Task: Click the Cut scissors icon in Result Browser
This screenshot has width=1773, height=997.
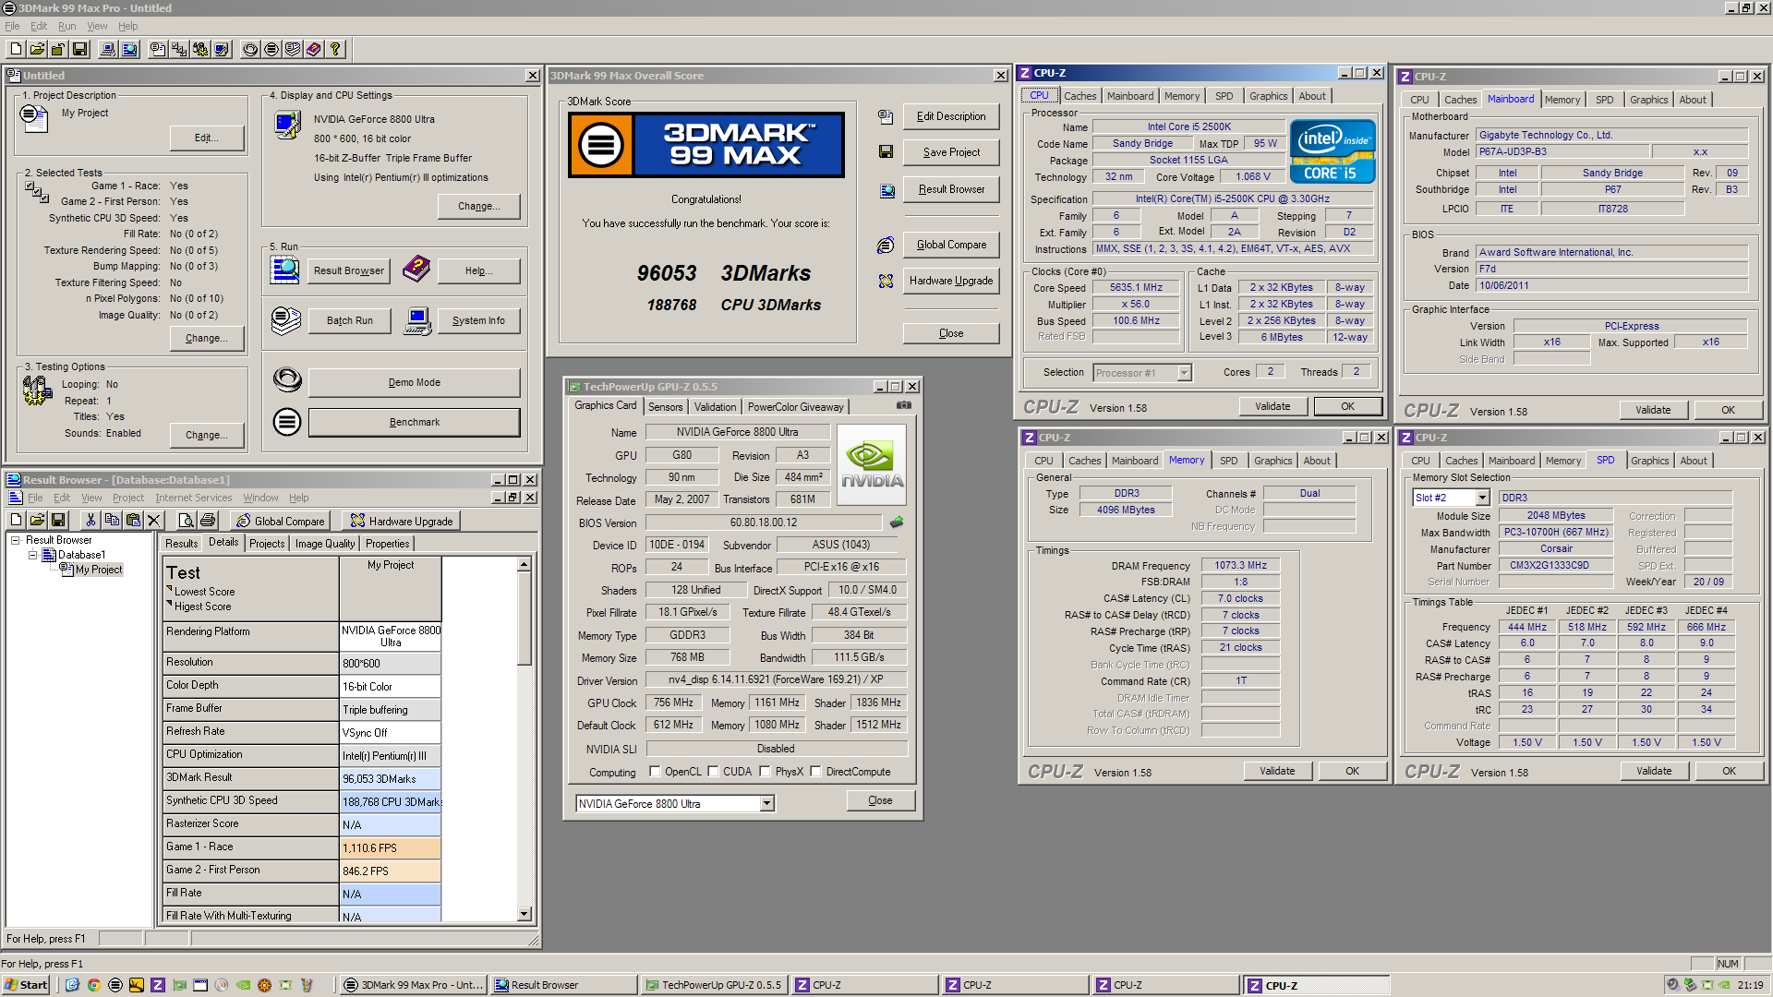Action: tap(90, 521)
